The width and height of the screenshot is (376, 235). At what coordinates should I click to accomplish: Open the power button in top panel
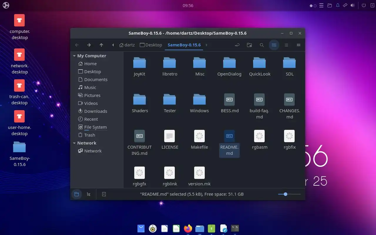[x=364, y=5]
